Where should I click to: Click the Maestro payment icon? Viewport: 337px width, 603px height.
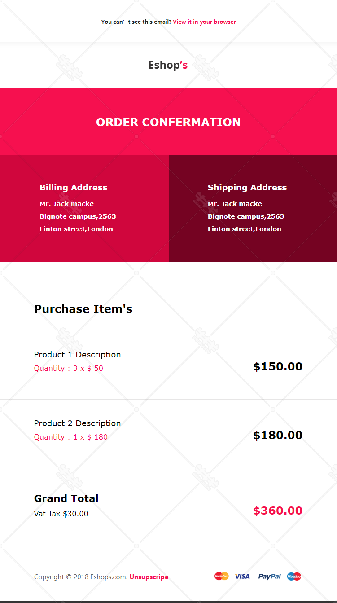click(294, 576)
